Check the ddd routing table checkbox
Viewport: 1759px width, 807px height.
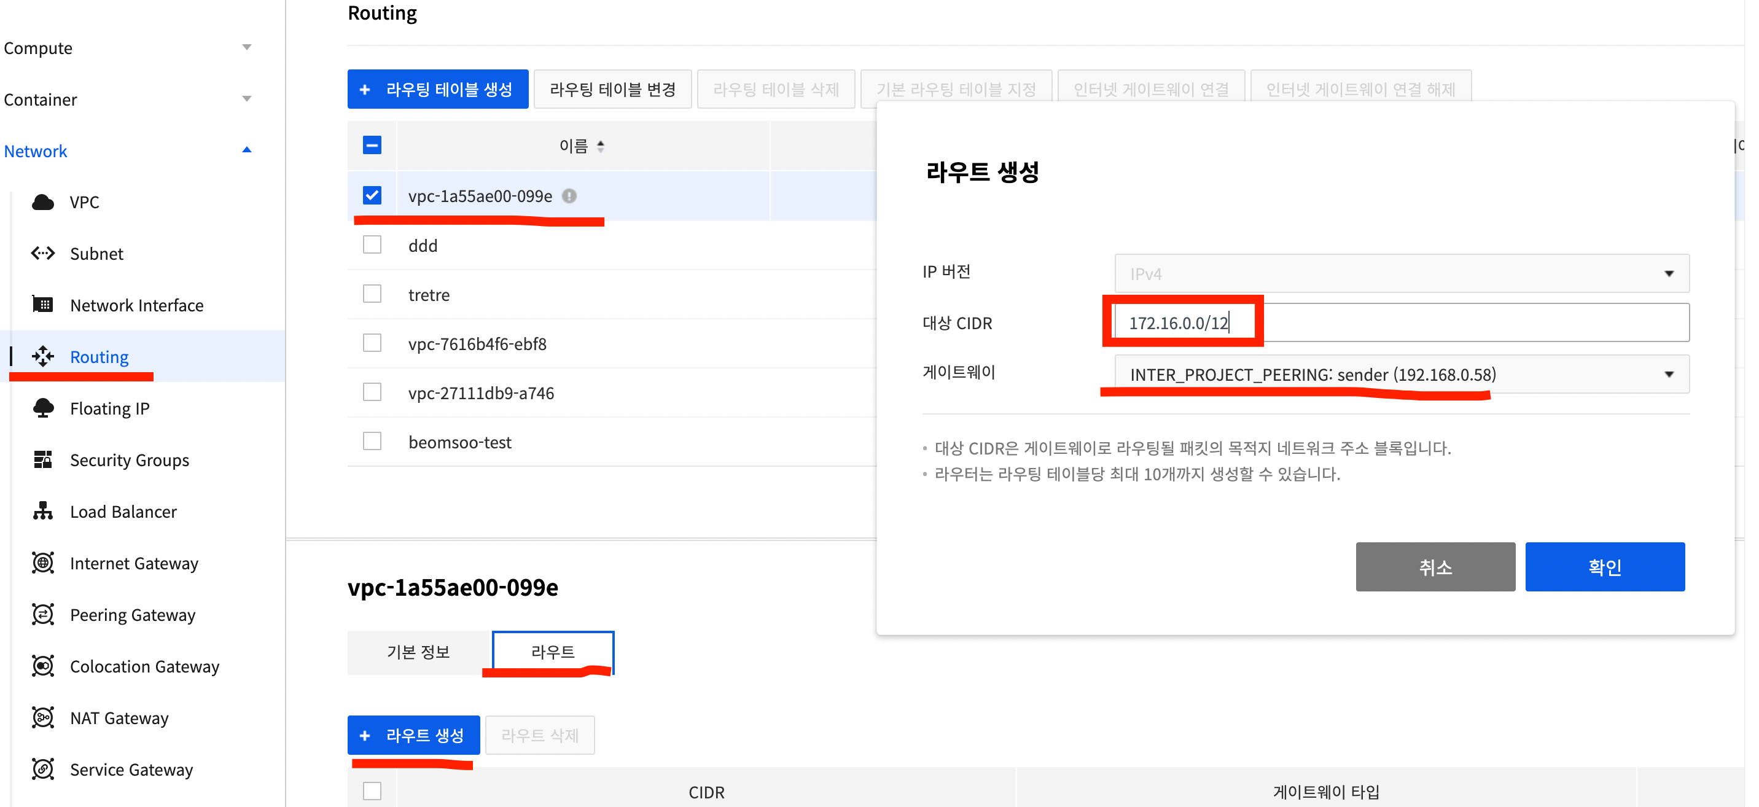(x=372, y=244)
